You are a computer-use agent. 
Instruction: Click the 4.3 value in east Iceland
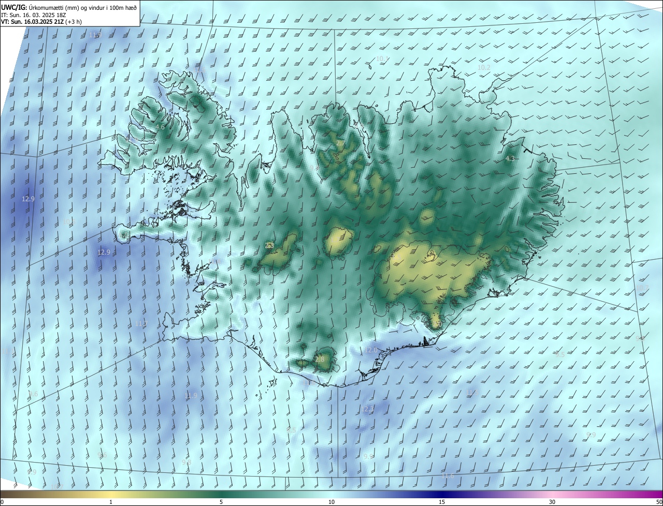pyautogui.click(x=510, y=159)
